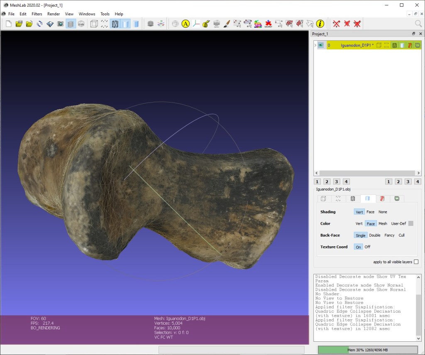Click the Snapshot camera icon

(x=60, y=24)
